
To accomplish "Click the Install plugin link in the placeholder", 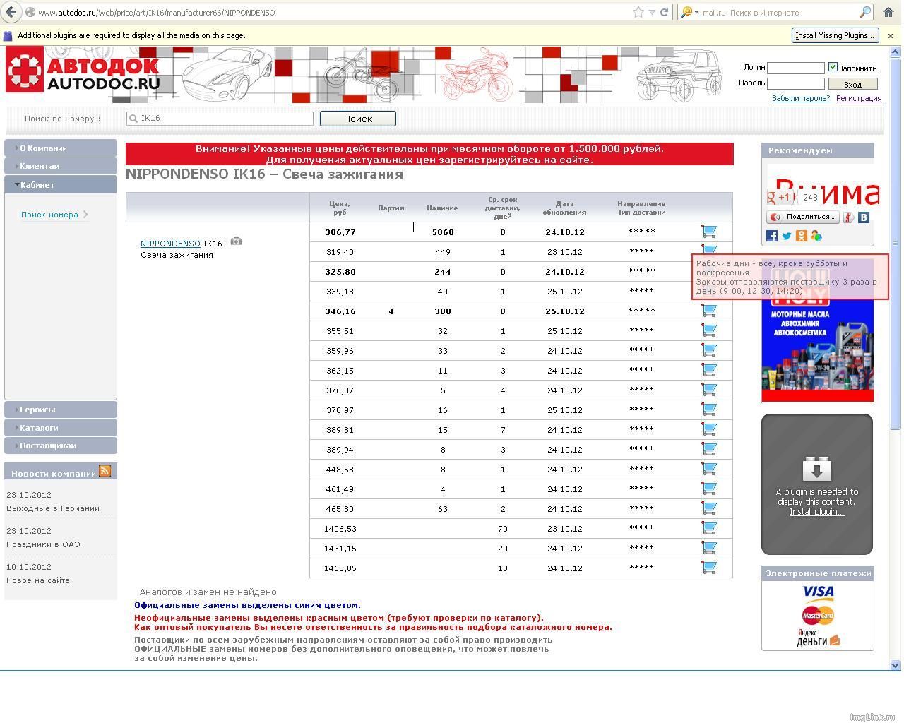I will tap(816, 512).
